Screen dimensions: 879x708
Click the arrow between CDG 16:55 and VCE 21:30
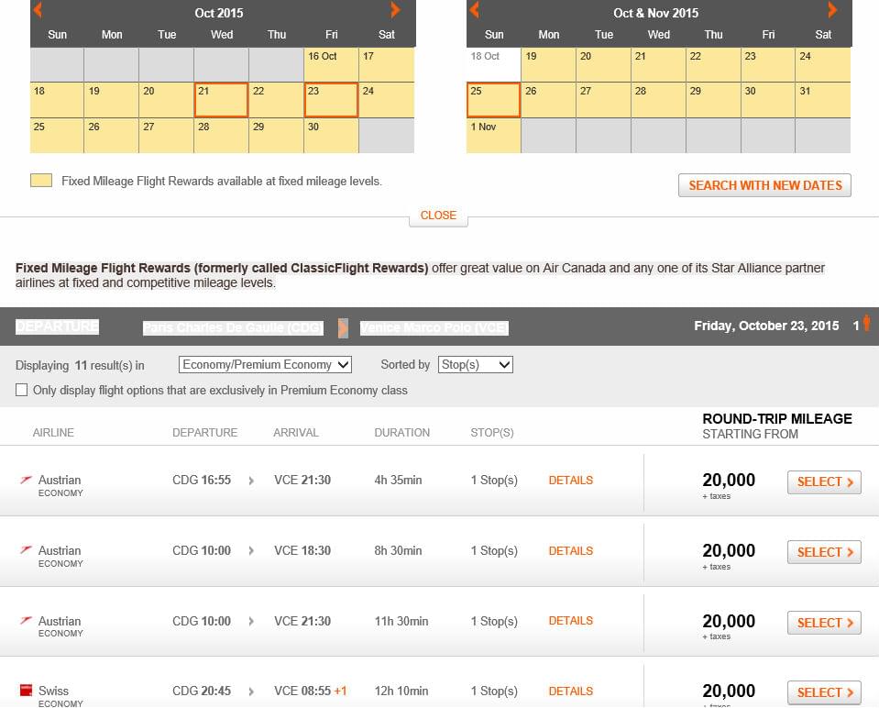point(251,481)
